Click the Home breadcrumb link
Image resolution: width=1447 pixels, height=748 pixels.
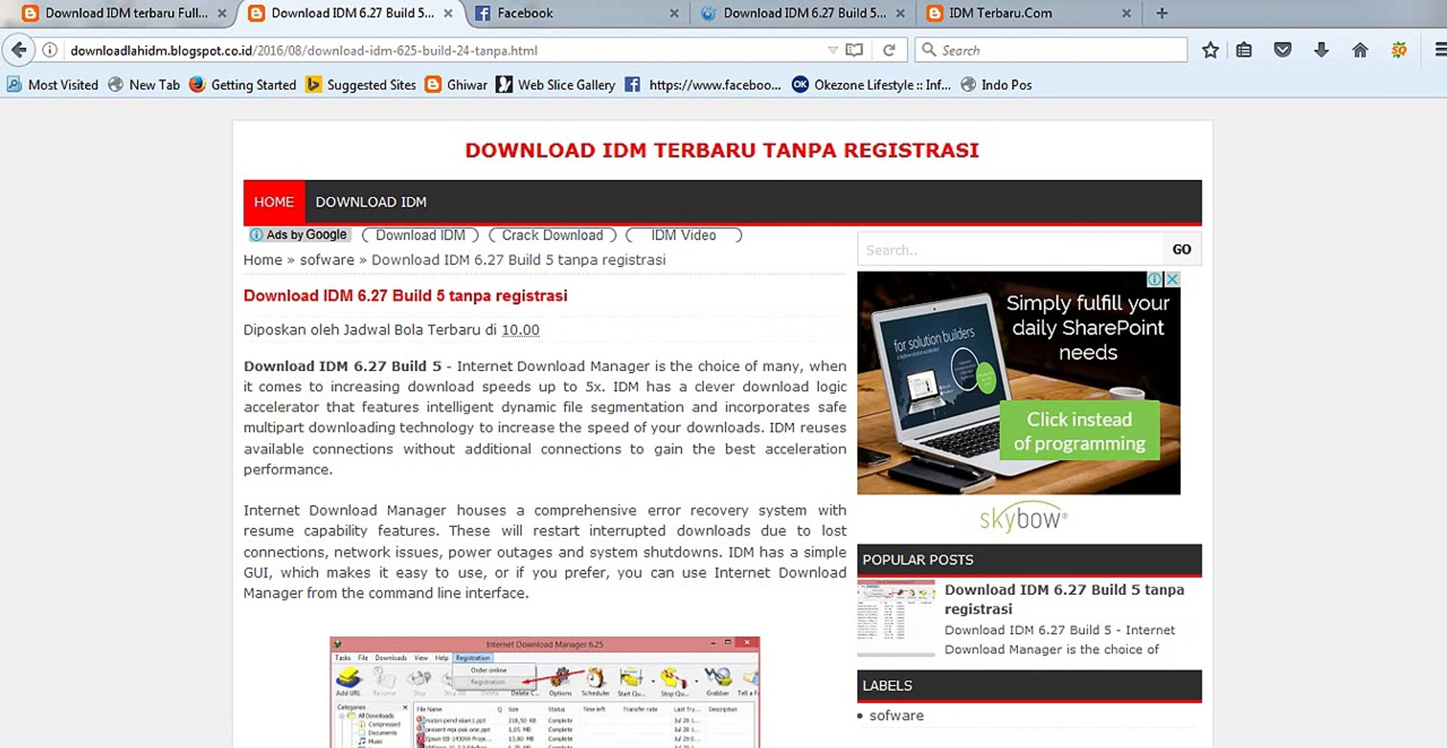263,260
